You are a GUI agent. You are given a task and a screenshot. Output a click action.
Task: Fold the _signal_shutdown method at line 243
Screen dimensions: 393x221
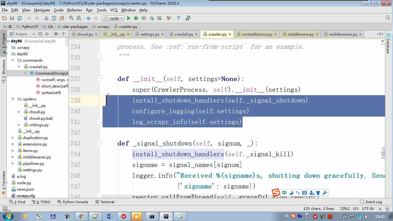click(x=99, y=143)
